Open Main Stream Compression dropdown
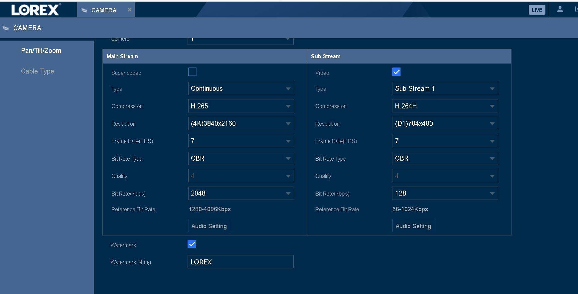The height and width of the screenshot is (294, 578). (241, 106)
